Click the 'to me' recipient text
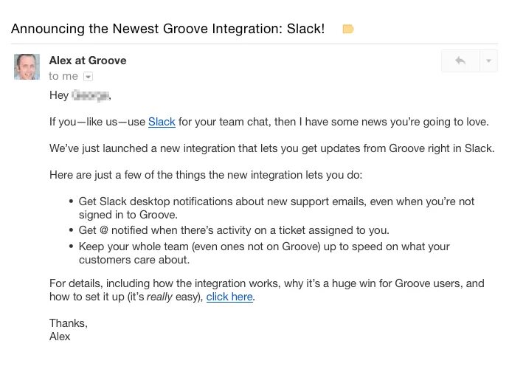The height and width of the screenshot is (369, 509). 63,76
